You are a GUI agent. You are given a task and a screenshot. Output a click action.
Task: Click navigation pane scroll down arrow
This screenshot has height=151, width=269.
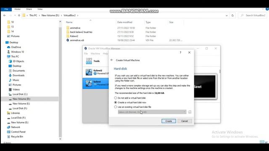[x=60, y=139]
